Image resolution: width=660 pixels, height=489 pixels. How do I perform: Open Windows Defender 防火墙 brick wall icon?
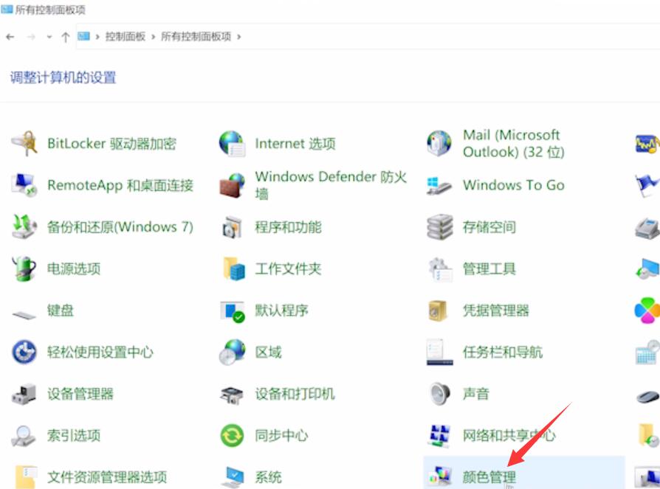(232, 185)
